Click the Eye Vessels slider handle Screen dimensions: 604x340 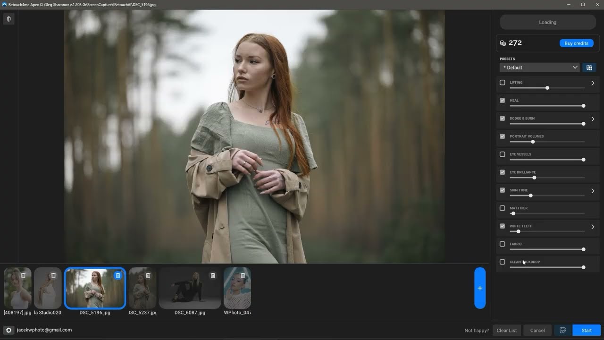tap(583, 160)
